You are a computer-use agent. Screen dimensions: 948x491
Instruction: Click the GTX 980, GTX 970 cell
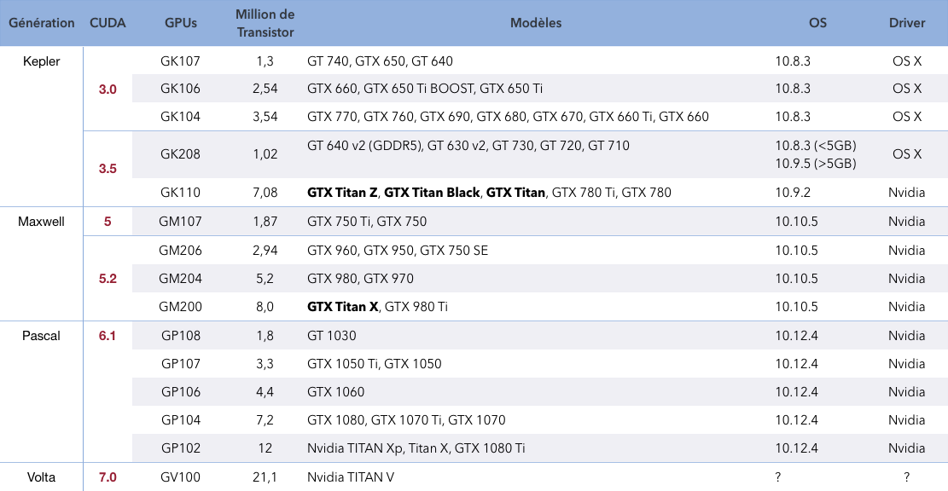point(360,279)
